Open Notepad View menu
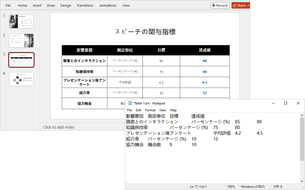Screen dimensions: 305x190 pyautogui.click(x=163, y=110)
